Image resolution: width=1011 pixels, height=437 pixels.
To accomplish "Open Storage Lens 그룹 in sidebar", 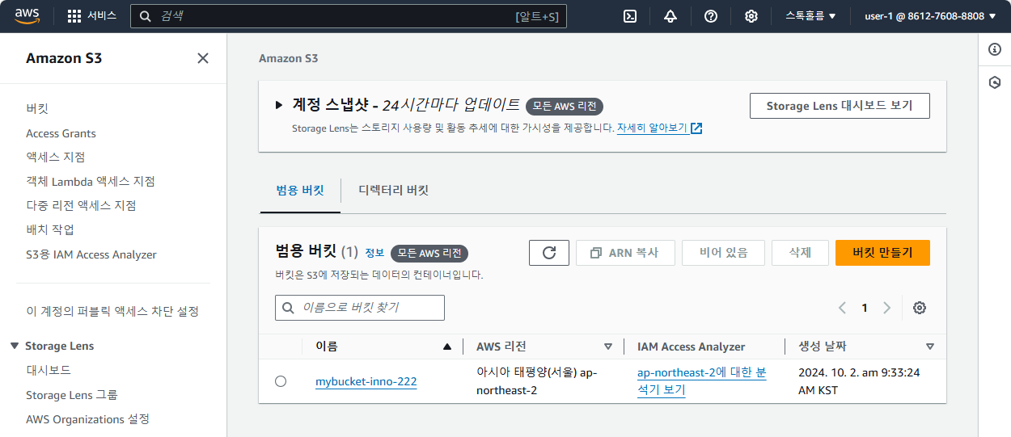I will [72, 395].
